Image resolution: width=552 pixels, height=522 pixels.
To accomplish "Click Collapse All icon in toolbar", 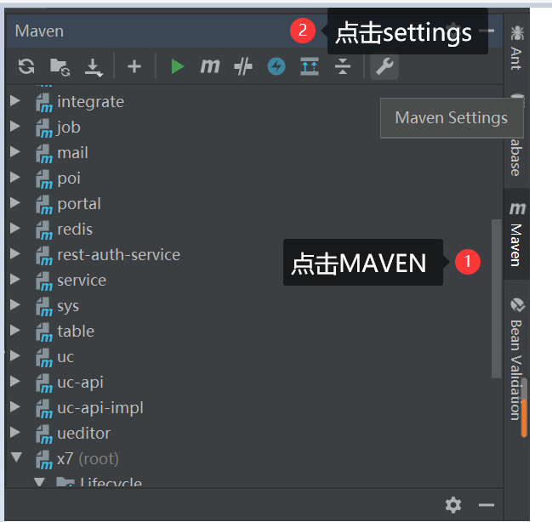I will 343,66.
